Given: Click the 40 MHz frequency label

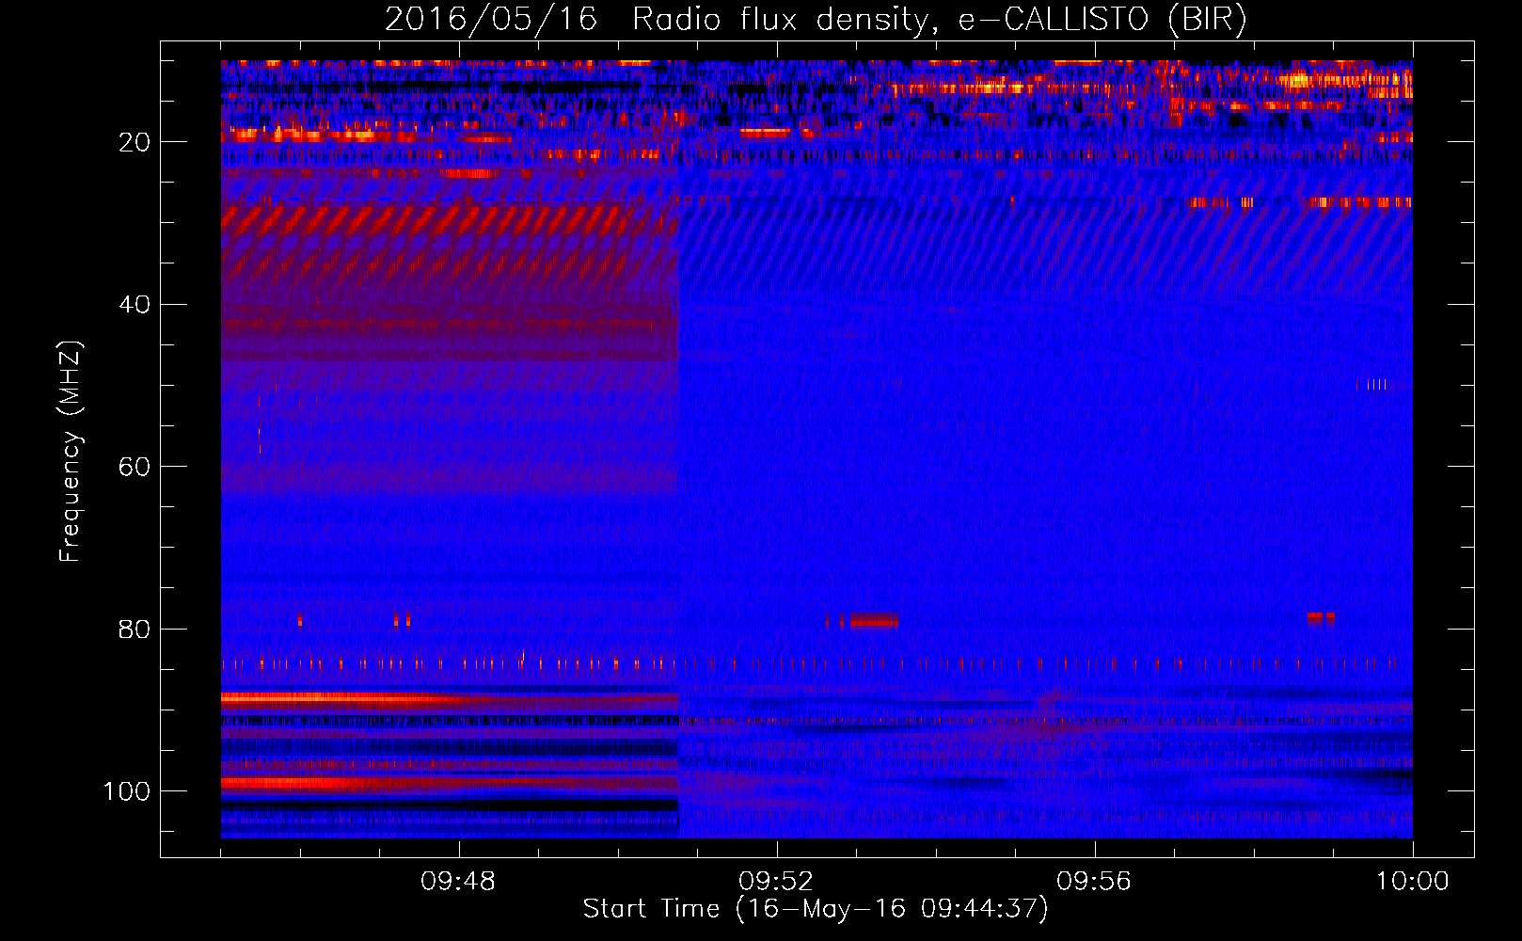Looking at the screenshot, I should [135, 305].
